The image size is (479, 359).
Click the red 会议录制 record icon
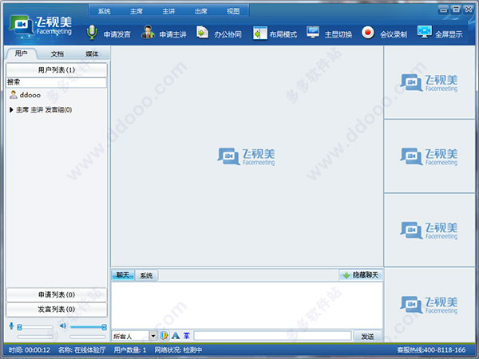368,33
